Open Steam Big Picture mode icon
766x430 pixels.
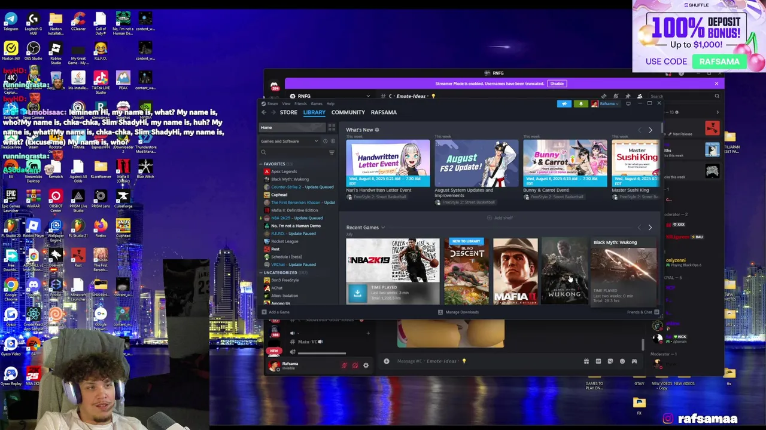[628, 103]
